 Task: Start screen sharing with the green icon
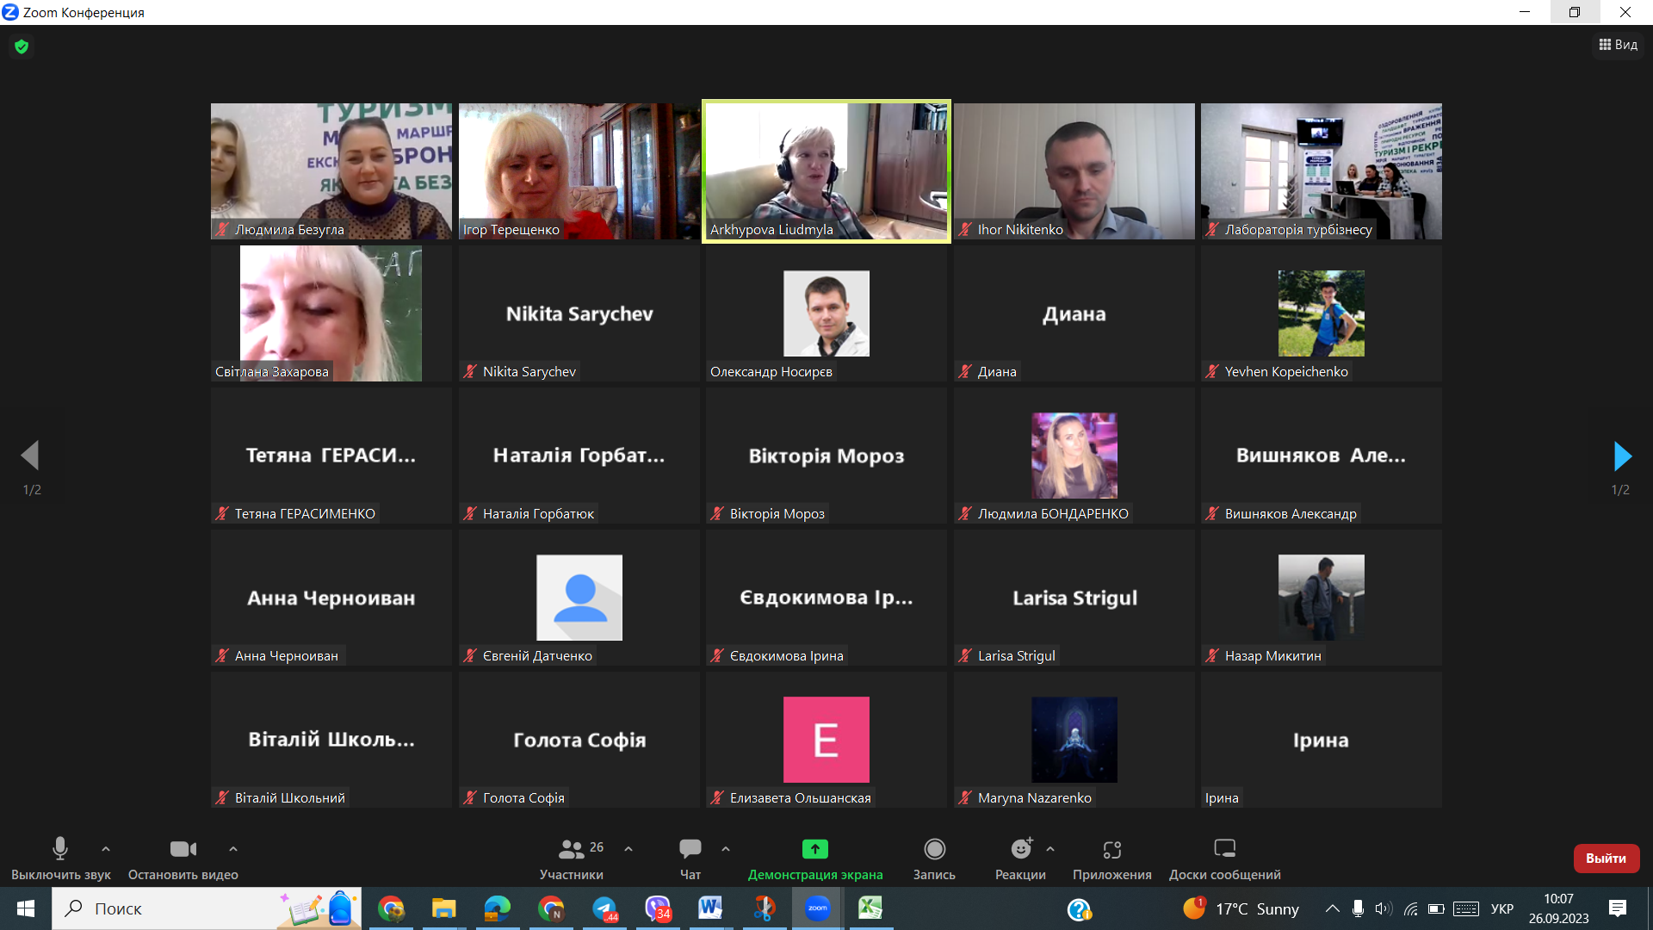pos(814,849)
